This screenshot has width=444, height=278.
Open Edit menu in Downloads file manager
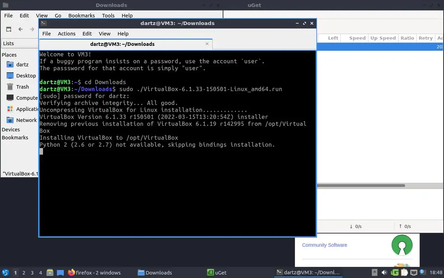(24, 16)
